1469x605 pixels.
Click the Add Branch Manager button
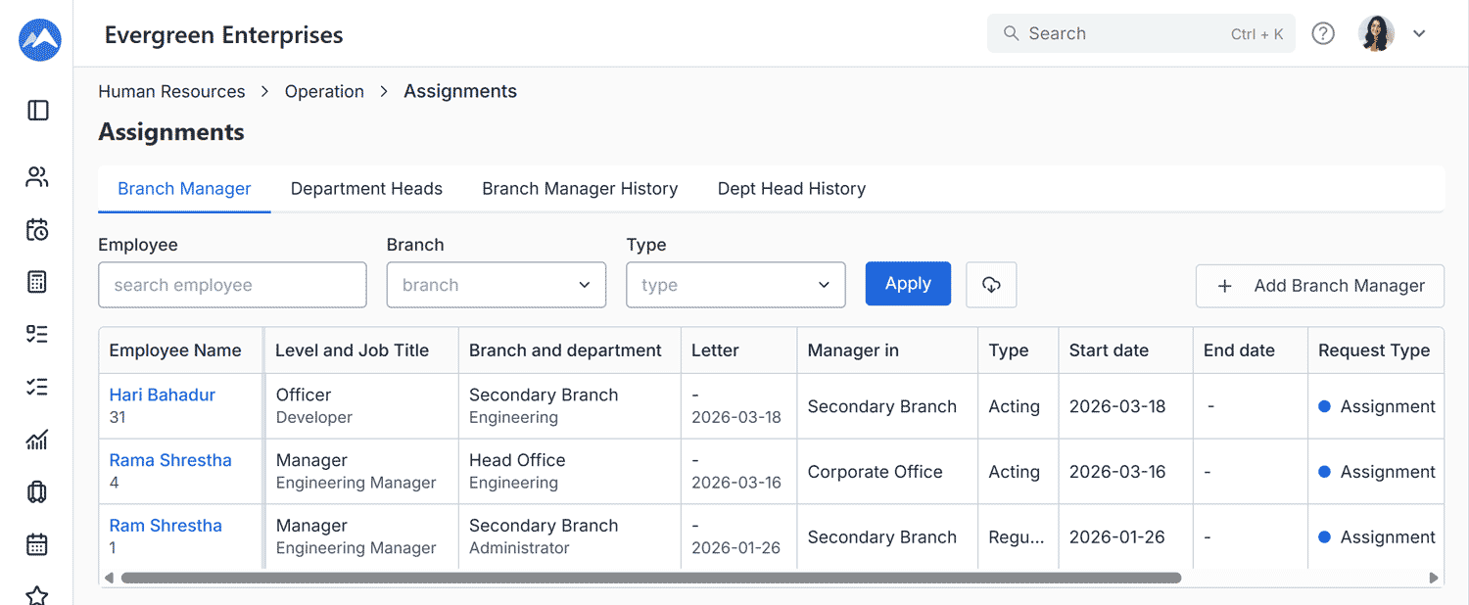coord(1319,286)
